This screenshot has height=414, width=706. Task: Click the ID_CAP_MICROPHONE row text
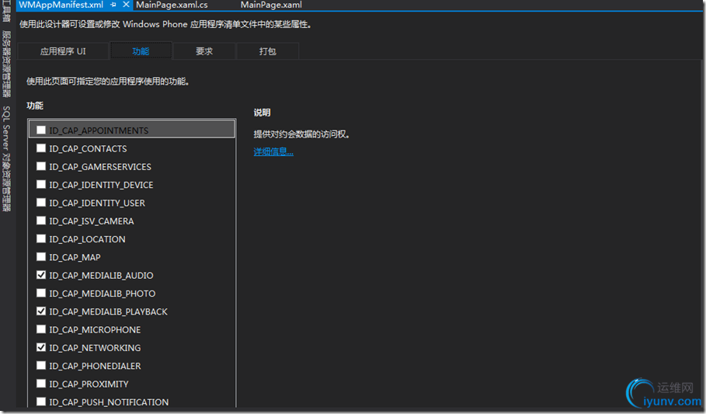(x=95, y=330)
